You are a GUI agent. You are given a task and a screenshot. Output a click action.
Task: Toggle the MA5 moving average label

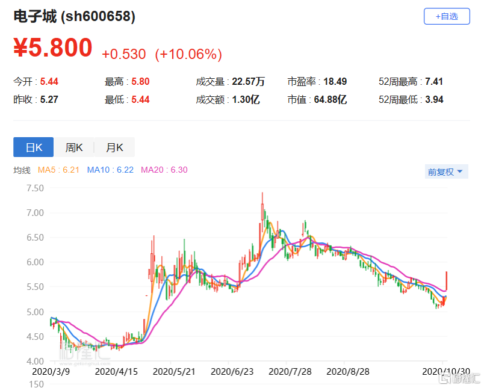(59, 170)
